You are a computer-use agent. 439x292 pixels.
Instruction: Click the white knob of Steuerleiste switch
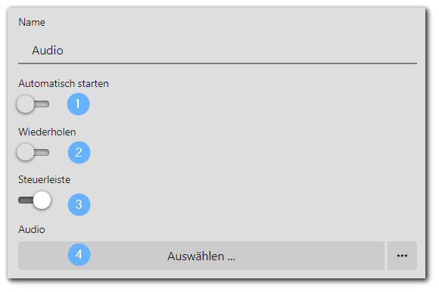(x=42, y=200)
